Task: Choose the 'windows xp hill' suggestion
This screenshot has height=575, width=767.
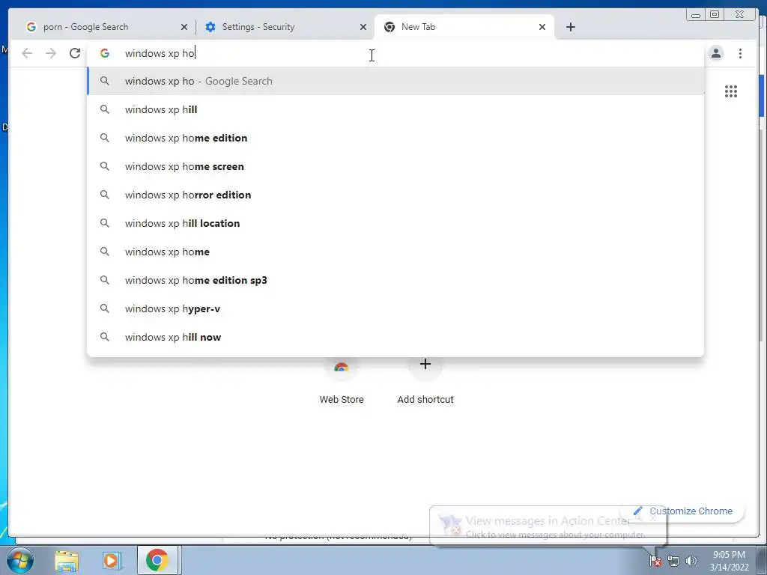Action: coord(395,109)
